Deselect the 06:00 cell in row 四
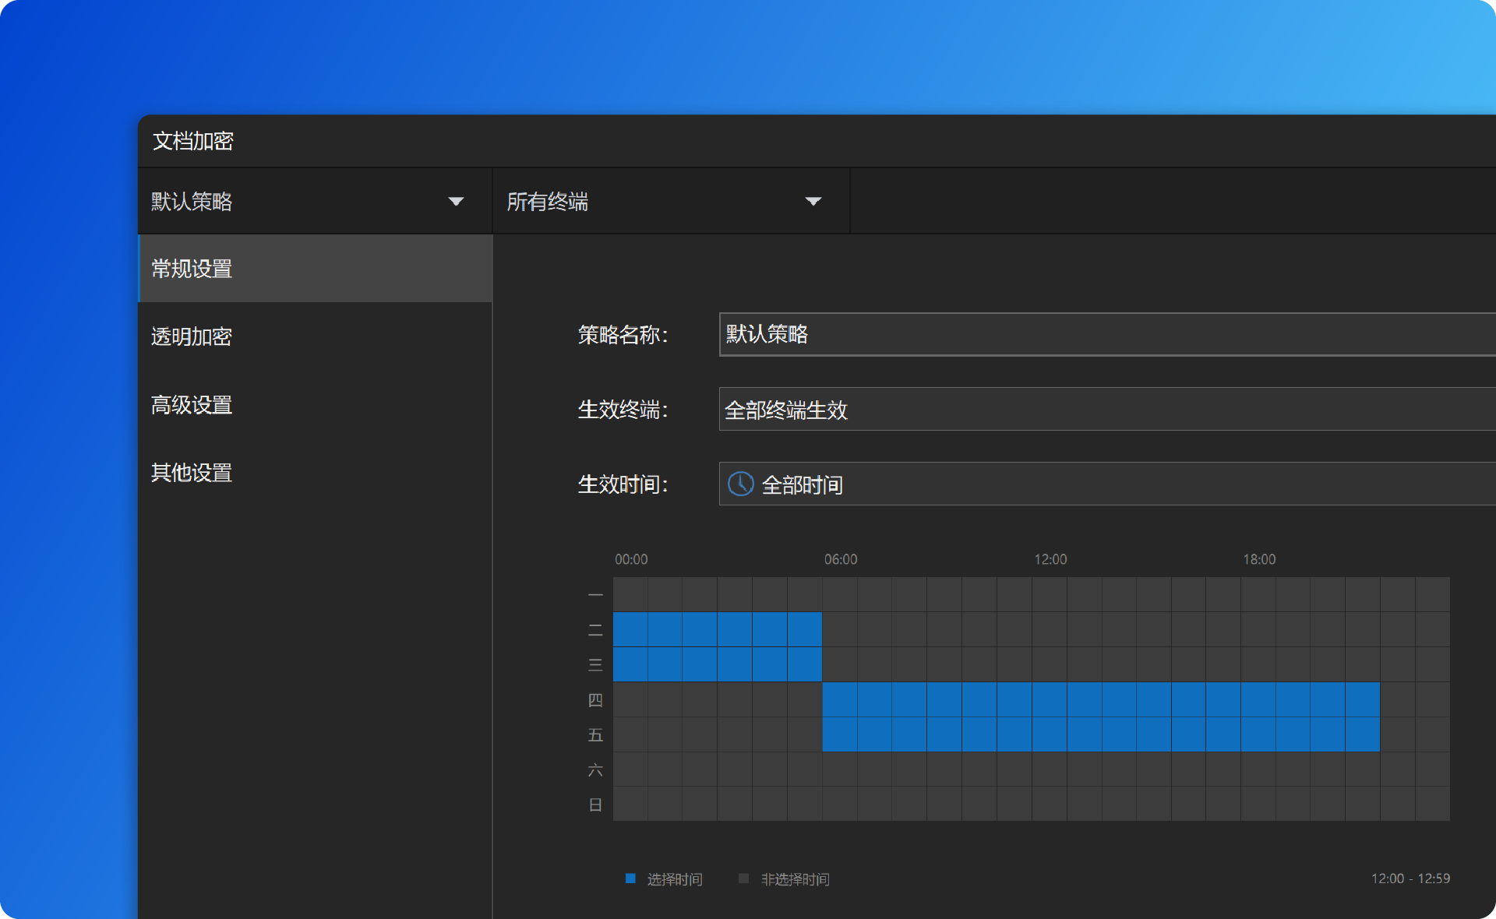Screen dimensions: 1496x919 pyautogui.click(x=840, y=699)
